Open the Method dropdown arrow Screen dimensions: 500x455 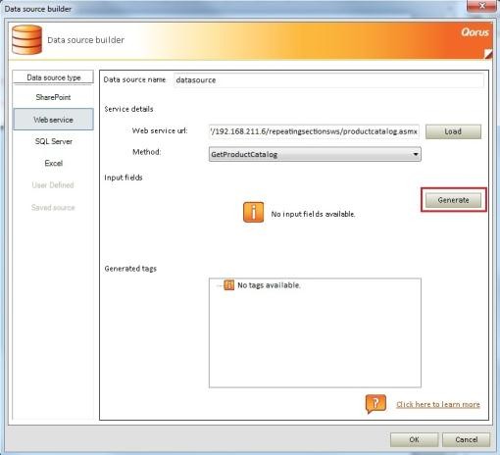click(x=416, y=154)
